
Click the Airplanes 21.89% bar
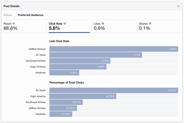click(x=61, y=114)
